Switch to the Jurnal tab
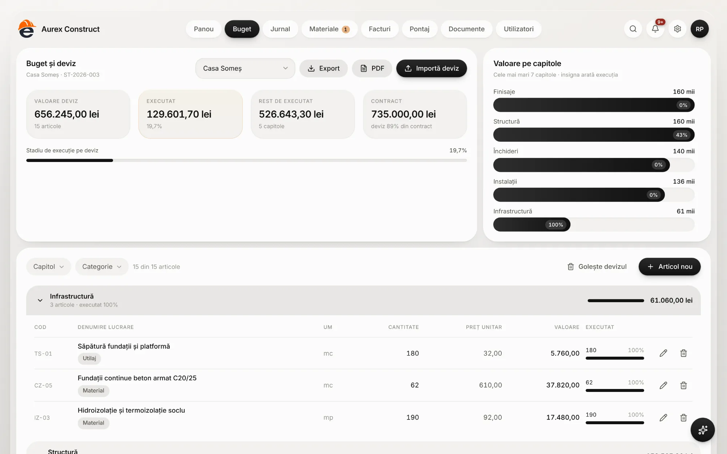 click(280, 29)
